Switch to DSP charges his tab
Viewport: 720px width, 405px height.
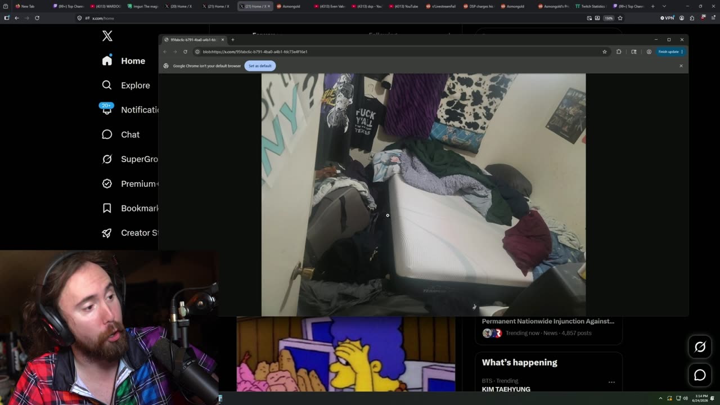(x=479, y=6)
